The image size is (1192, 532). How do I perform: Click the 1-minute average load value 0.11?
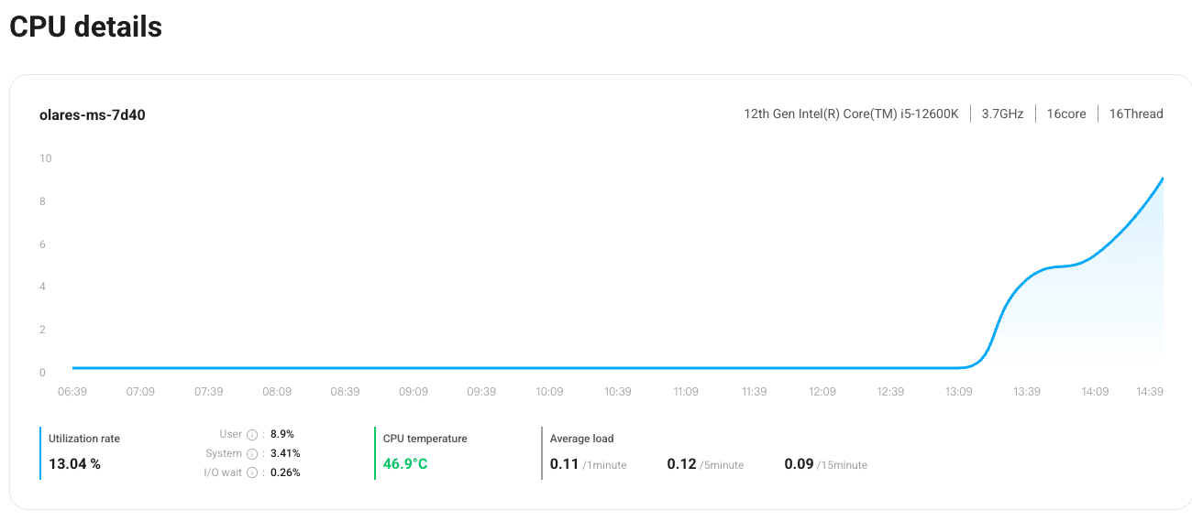coord(564,464)
